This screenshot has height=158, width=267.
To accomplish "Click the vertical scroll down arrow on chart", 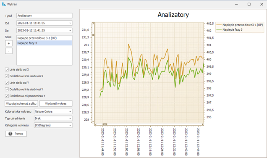I will point(93,121).
